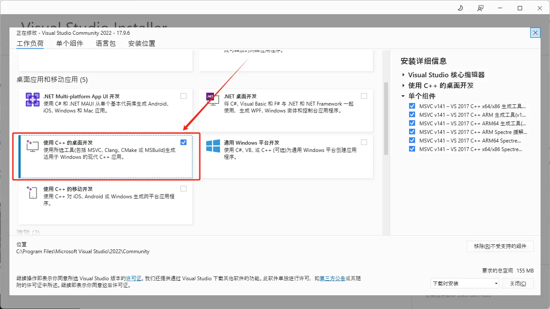The width and height of the screenshot is (550, 309).
Task: Switch to the 单个组件 tab
Action: click(x=70, y=43)
